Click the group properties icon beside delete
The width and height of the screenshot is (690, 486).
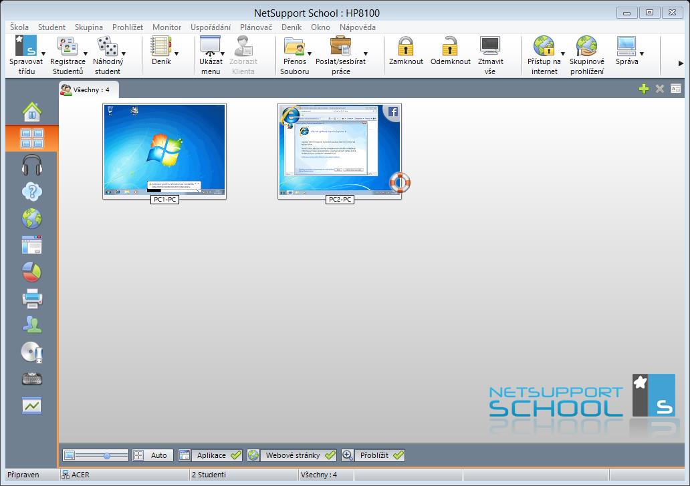click(675, 89)
